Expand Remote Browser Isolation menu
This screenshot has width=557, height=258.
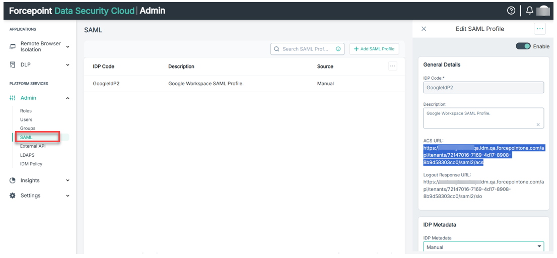[x=67, y=47]
